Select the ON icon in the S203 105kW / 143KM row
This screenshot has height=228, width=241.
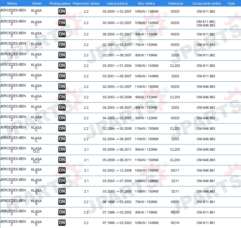(x=62, y=76)
